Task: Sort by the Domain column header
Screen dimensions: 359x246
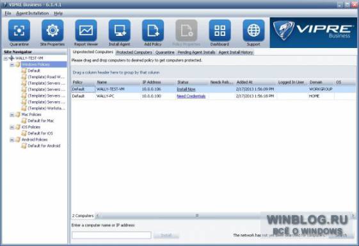Action: pyautogui.click(x=321, y=82)
